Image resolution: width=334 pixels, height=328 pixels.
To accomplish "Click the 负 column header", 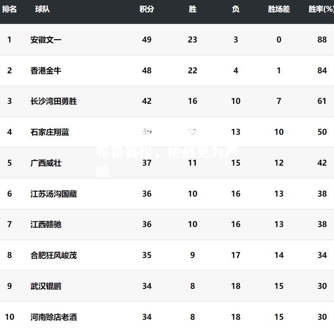I will click(236, 9).
